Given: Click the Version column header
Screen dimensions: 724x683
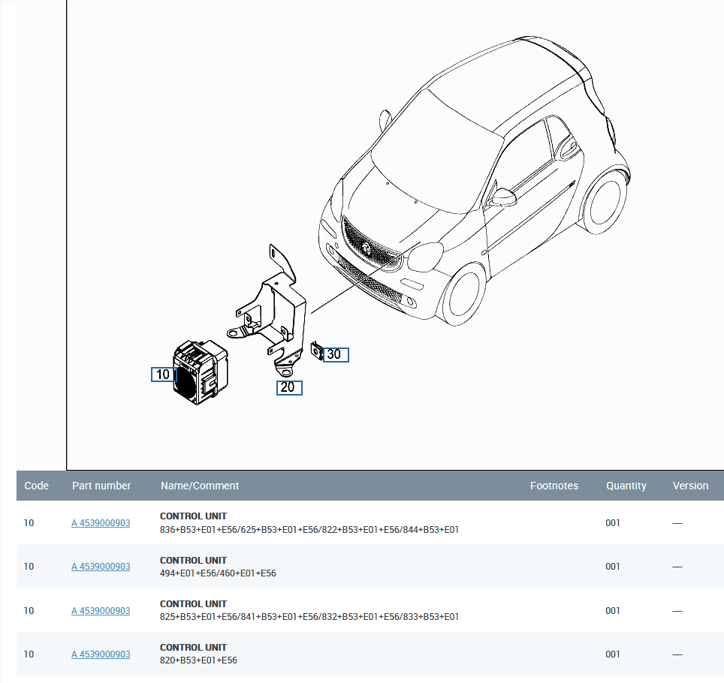Looking at the screenshot, I should coord(690,486).
